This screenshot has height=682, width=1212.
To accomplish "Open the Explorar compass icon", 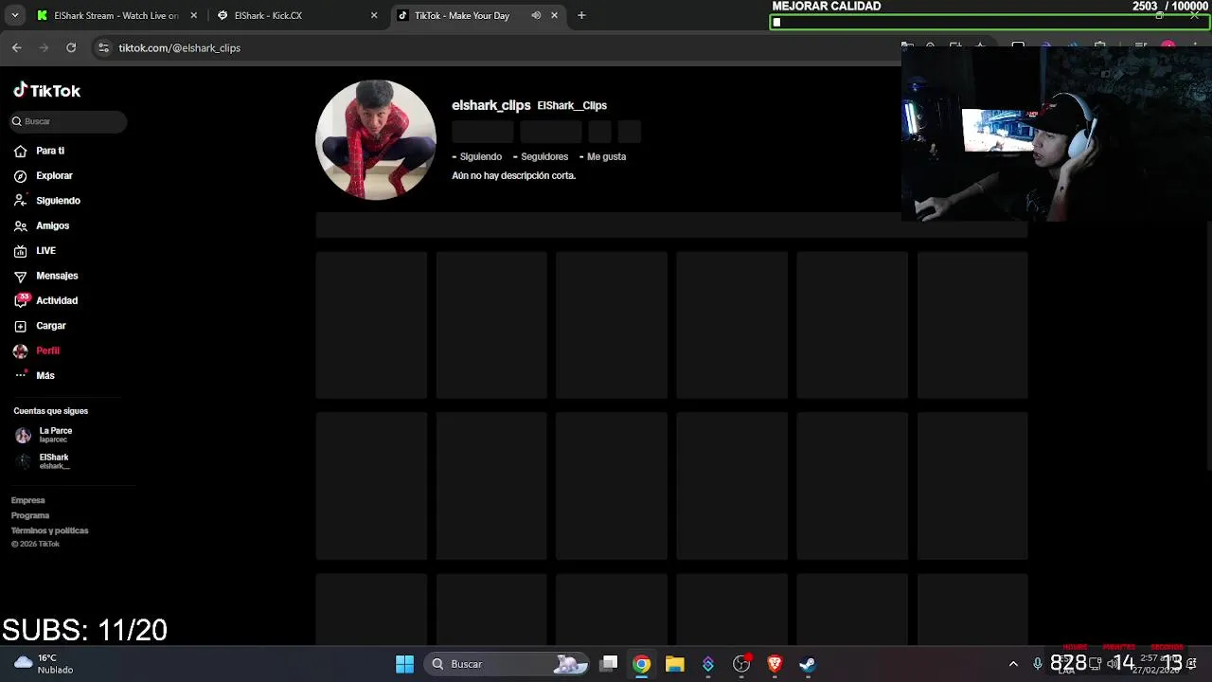I will coord(20,176).
